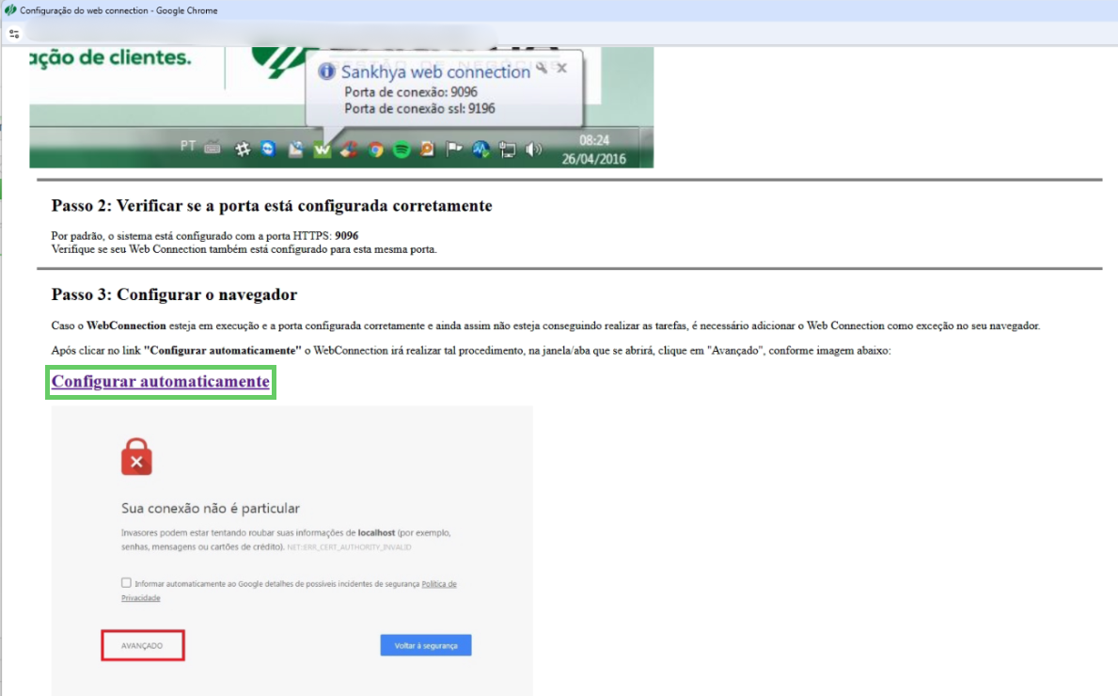Viewport: 1118px width, 696px height.
Task: Click the bold 9096 HTTPS port value
Action: (x=347, y=235)
